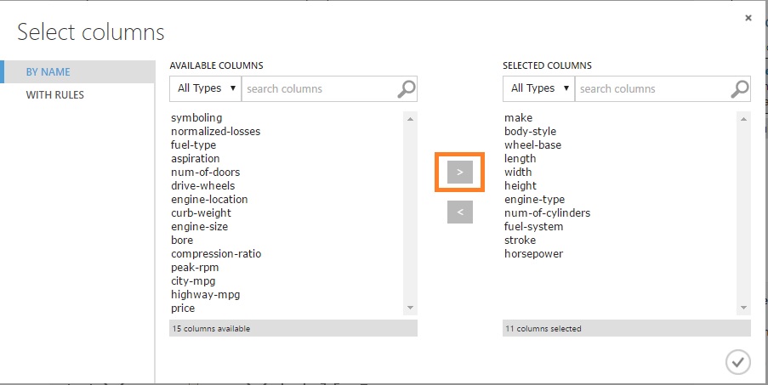This screenshot has width=768, height=385.
Task: Open All Types dropdown for Selected Columns
Action: click(x=539, y=88)
